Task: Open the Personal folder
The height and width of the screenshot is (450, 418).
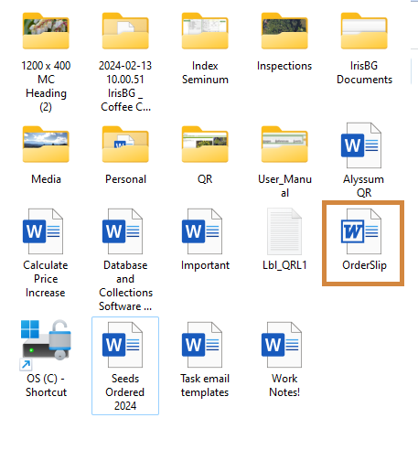Action: 125,145
